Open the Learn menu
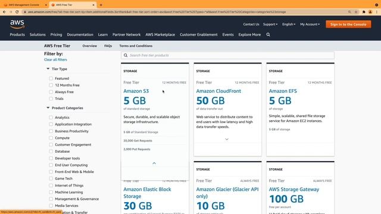Screen dimensions: 381x214 coord(103,34)
